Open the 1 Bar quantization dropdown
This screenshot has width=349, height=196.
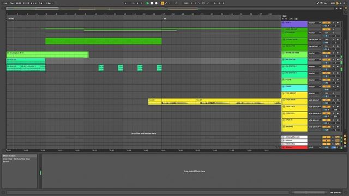(x=50, y=3)
